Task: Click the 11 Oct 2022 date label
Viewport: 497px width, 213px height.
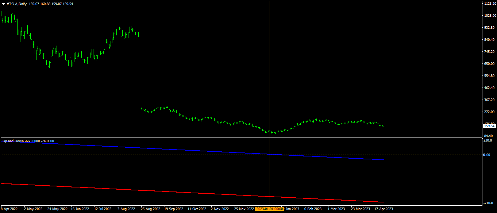Action: click(197, 209)
